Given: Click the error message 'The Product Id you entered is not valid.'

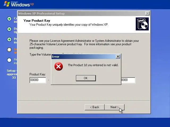Looking at the screenshot, I should pyautogui.click(x=93, y=65).
